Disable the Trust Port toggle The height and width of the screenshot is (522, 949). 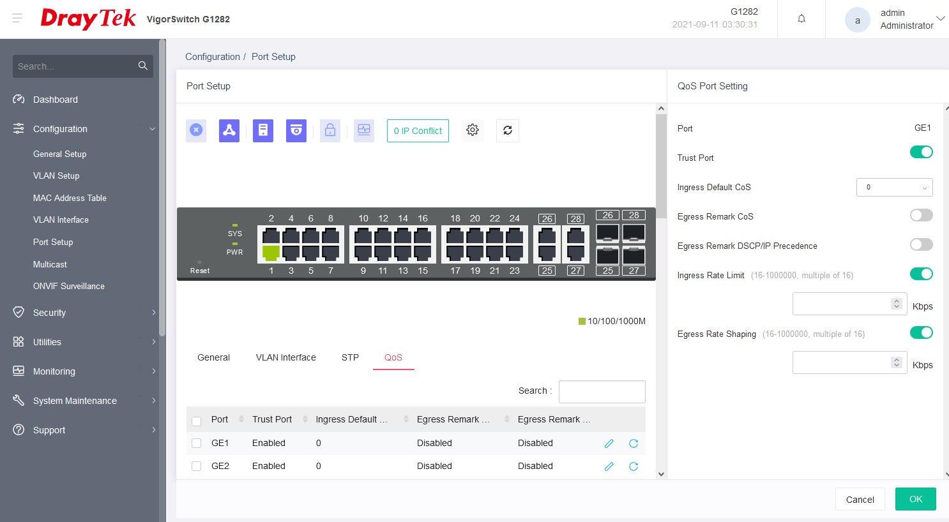(x=921, y=152)
